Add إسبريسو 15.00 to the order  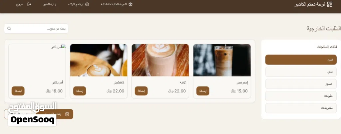click(203, 91)
